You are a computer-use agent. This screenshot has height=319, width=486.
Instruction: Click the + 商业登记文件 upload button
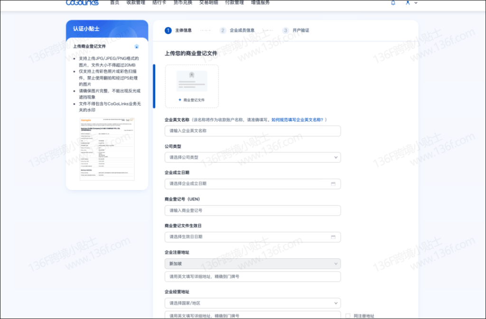point(192,100)
